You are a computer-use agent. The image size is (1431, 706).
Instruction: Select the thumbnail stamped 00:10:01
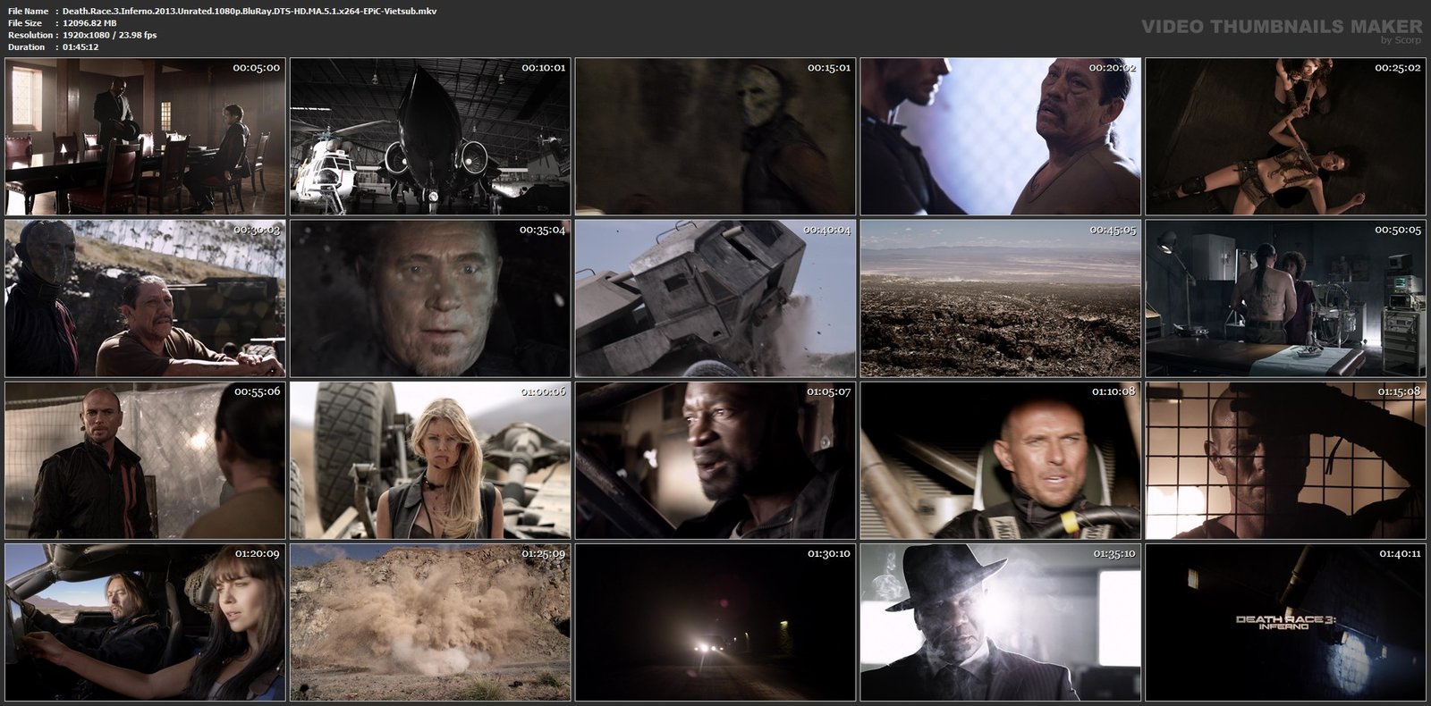(x=430, y=137)
